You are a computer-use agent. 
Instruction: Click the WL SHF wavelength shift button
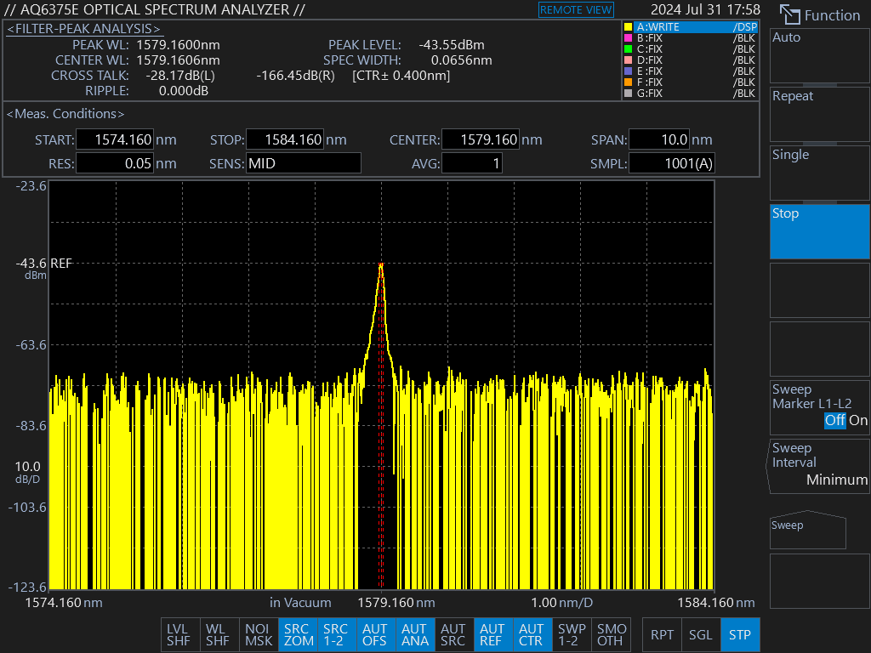pos(219,634)
